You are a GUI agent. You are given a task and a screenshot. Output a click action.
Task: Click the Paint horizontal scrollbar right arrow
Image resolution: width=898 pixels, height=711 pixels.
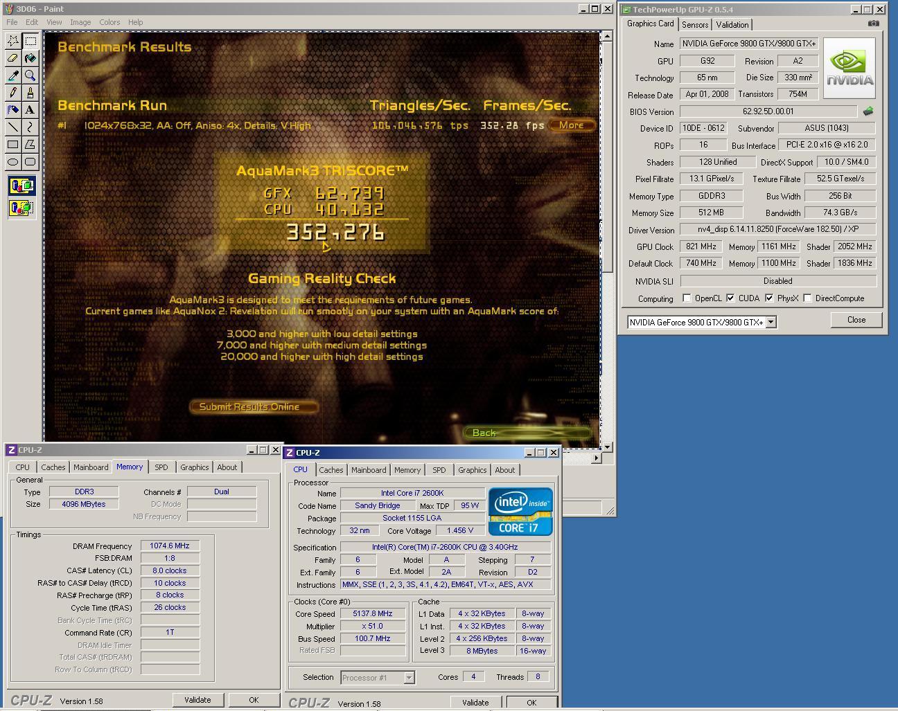596,458
